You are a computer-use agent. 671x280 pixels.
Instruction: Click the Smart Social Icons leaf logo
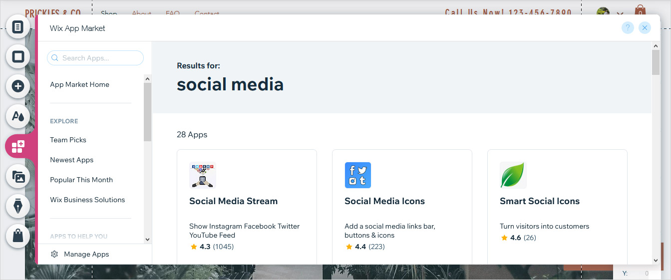click(513, 175)
